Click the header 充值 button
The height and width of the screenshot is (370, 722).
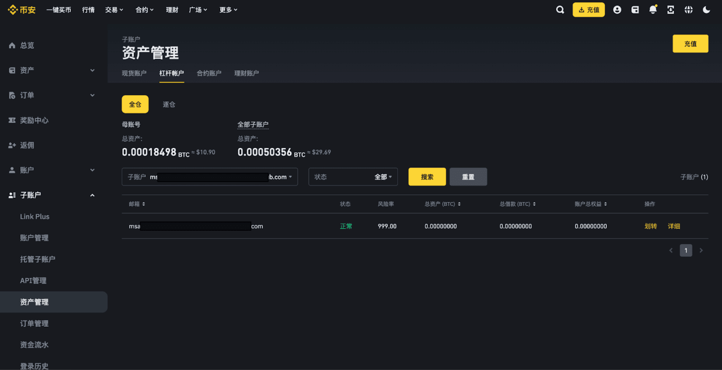coord(589,10)
